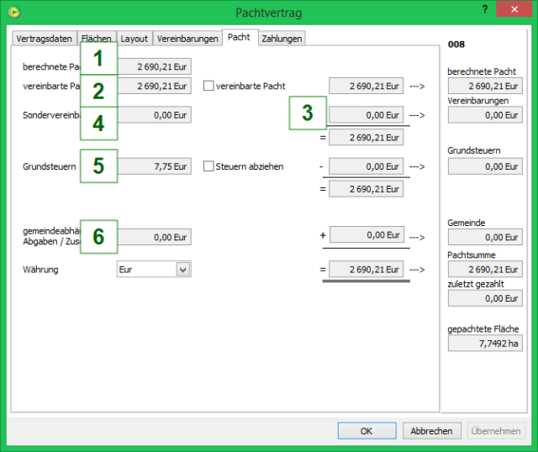
Task: Click the zuletzt gezahlt field
Action: pos(485,298)
